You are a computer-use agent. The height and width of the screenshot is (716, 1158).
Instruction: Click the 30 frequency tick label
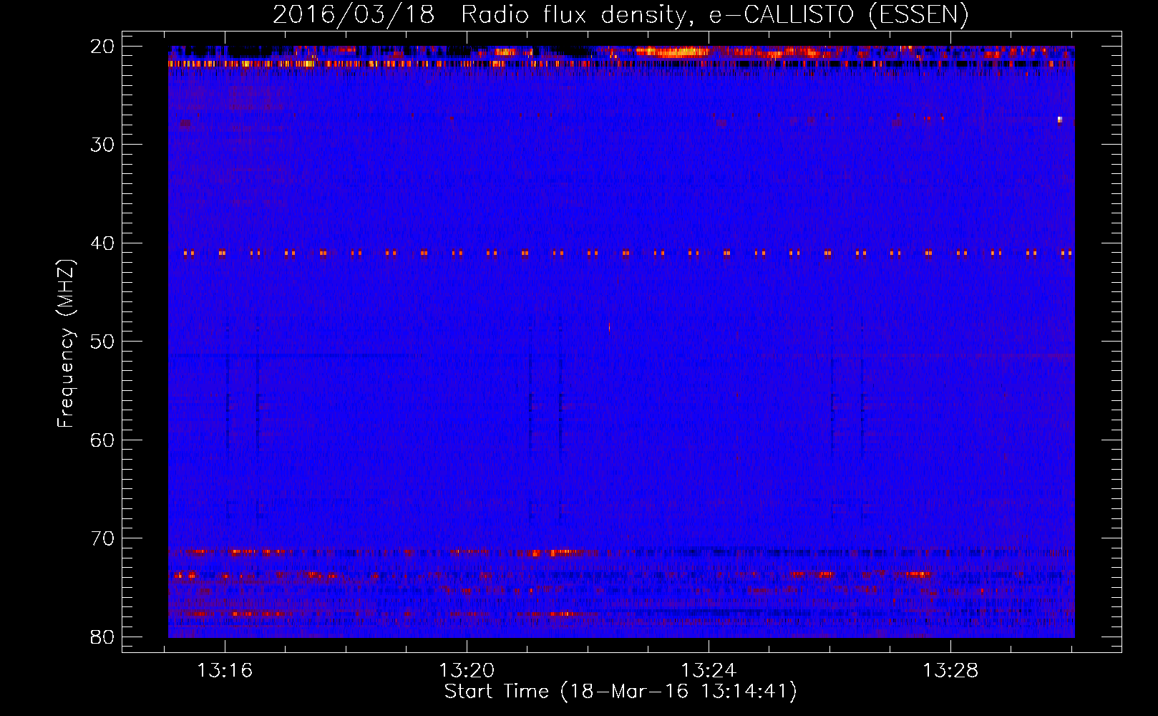[x=102, y=145]
